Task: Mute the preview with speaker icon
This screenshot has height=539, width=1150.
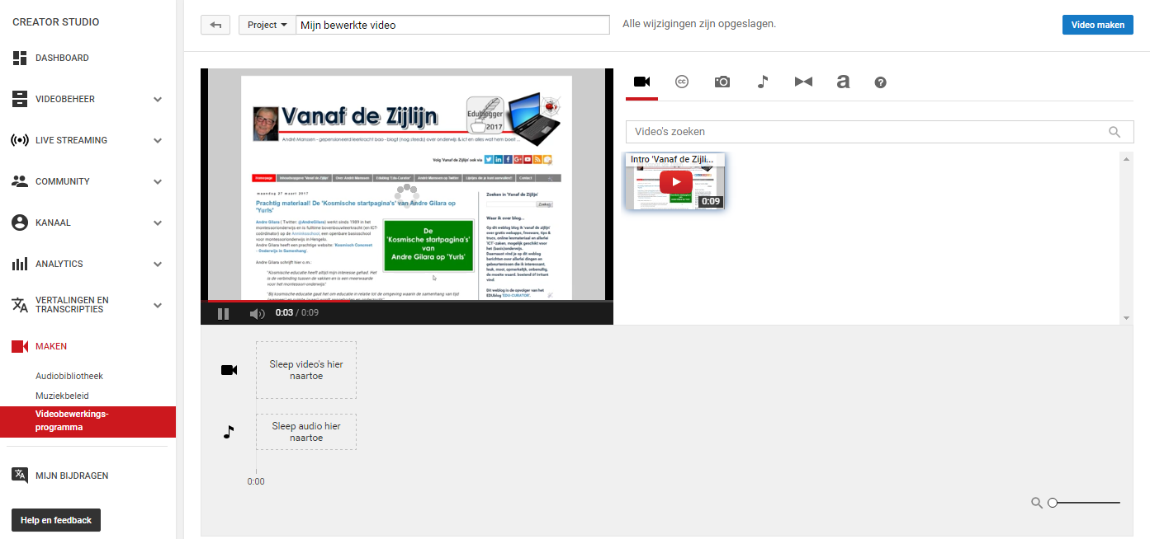Action: [258, 313]
